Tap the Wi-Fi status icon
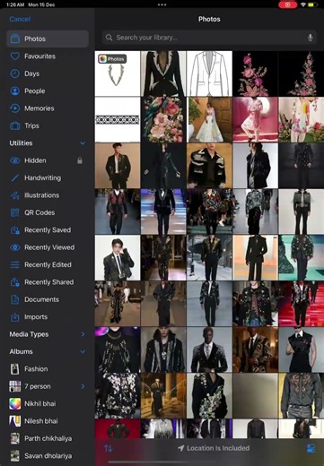Screen dimensions: 324x466 303,4
